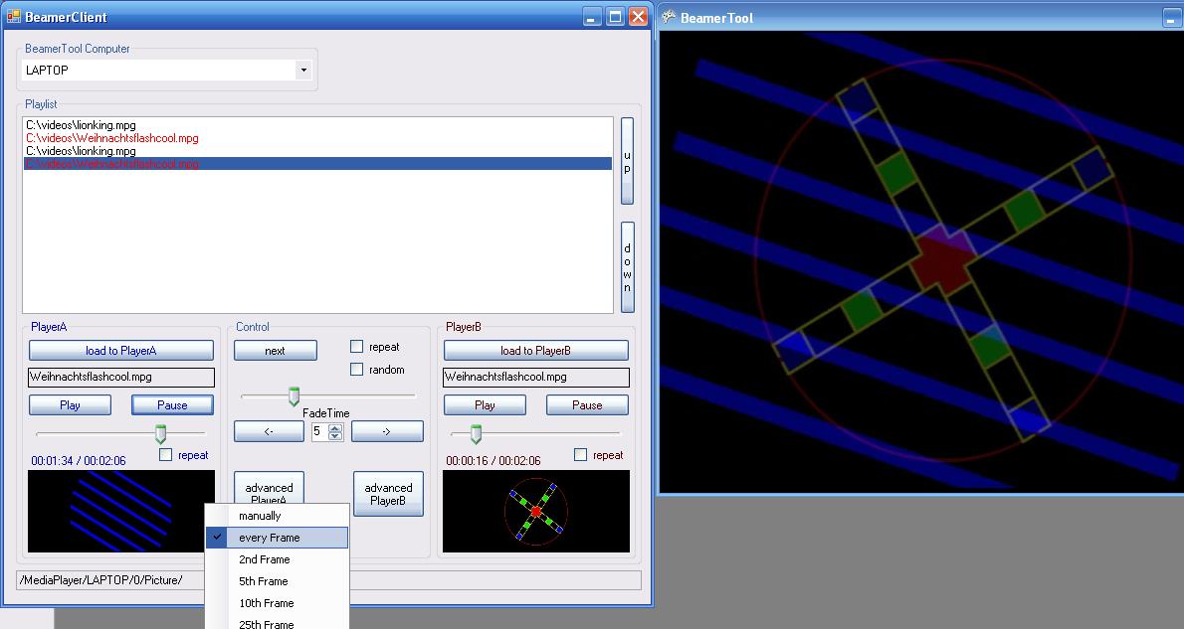Decrease FadeTime with the down arrow
The image size is (1184, 629).
point(335,436)
